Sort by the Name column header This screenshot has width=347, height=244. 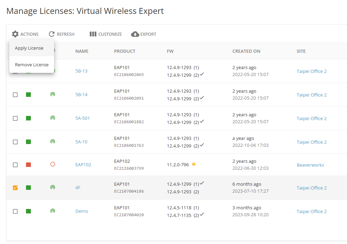point(82,51)
